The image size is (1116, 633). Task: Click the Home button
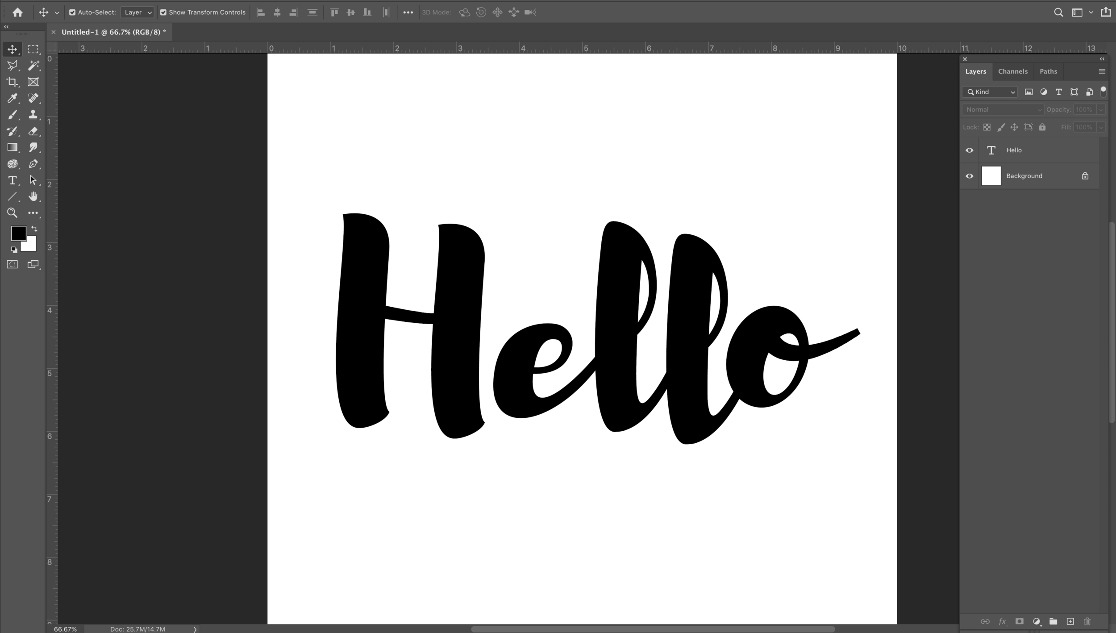(x=17, y=12)
